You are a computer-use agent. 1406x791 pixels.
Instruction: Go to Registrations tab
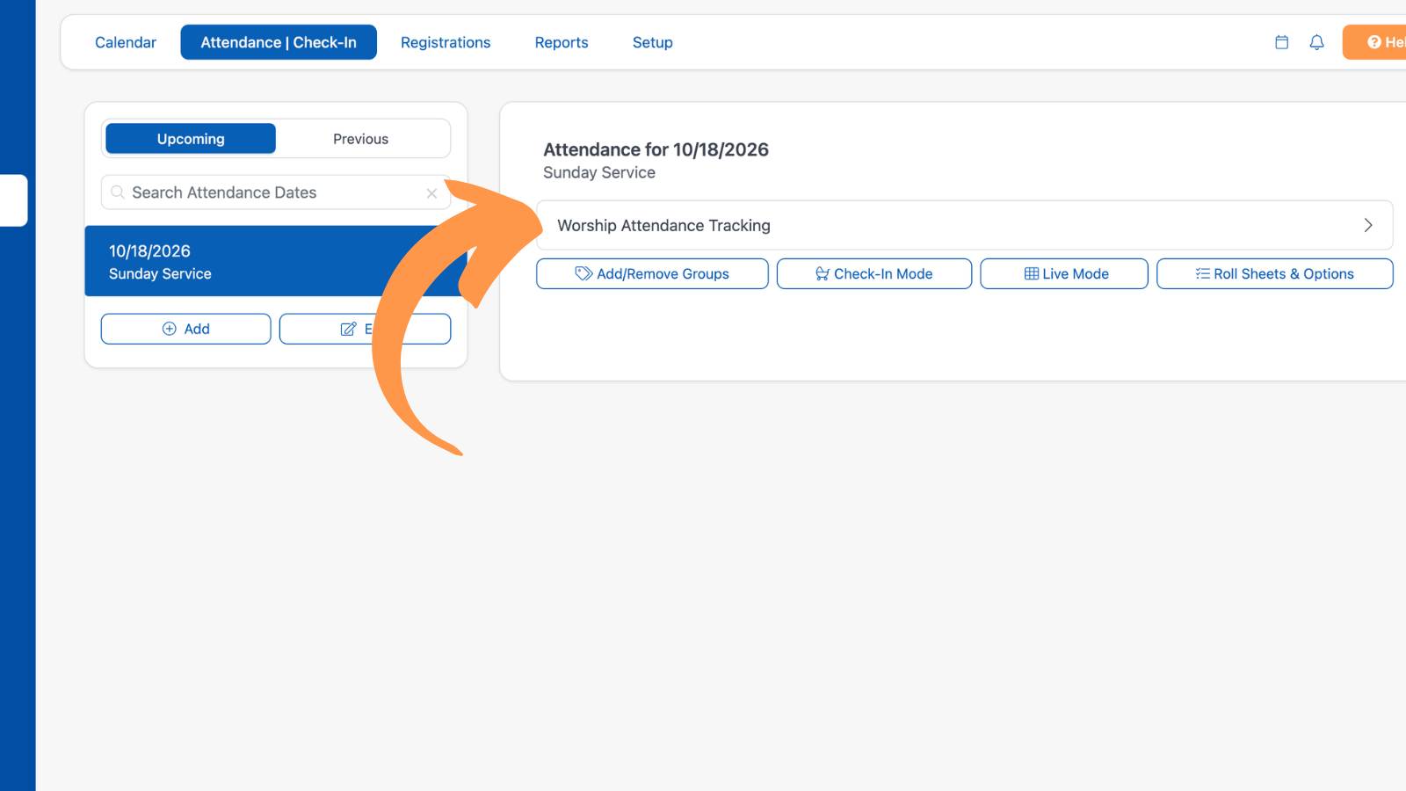[446, 42]
